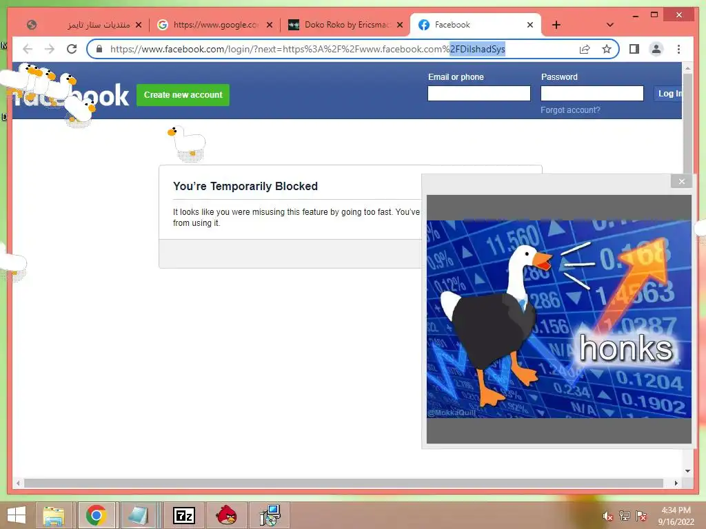Focus the Email or phone field
The height and width of the screenshot is (529, 706).
tap(479, 94)
